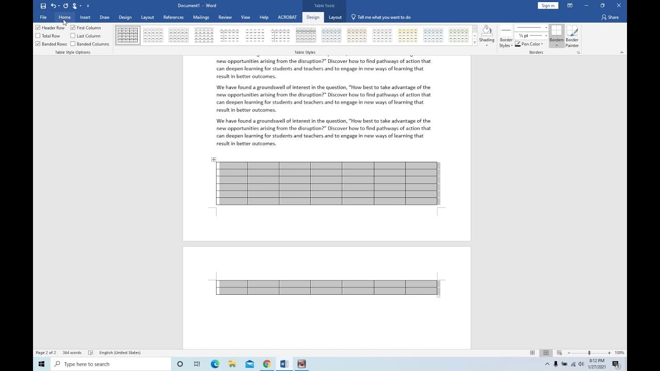Open the Pen Color picker
The width and height of the screenshot is (660, 371).
click(x=530, y=44)
